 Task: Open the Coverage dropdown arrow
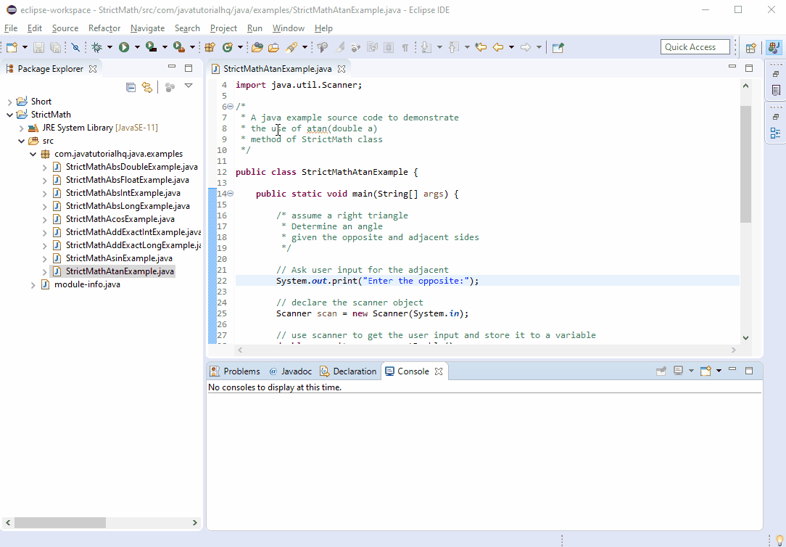[165, 47]
